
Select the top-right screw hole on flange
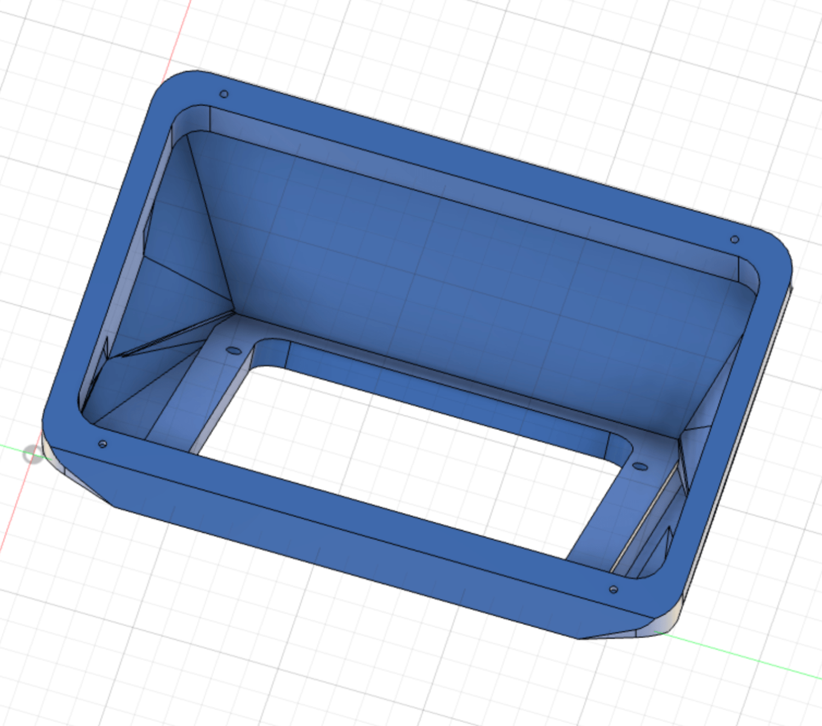tap(735, 239)
